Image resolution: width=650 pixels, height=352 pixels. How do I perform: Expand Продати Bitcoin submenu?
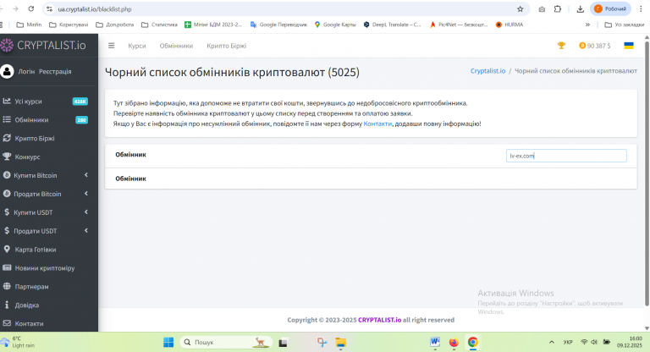coord(86,194)
